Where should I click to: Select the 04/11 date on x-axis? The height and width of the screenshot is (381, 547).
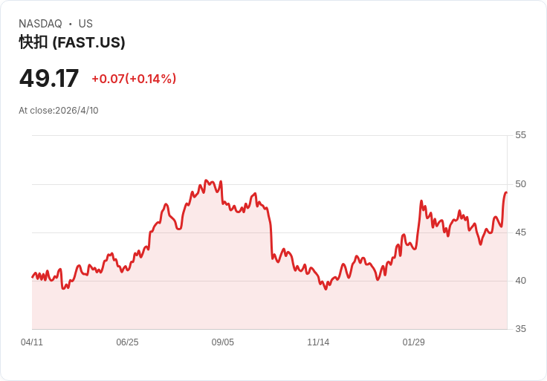tap(32, 342)
